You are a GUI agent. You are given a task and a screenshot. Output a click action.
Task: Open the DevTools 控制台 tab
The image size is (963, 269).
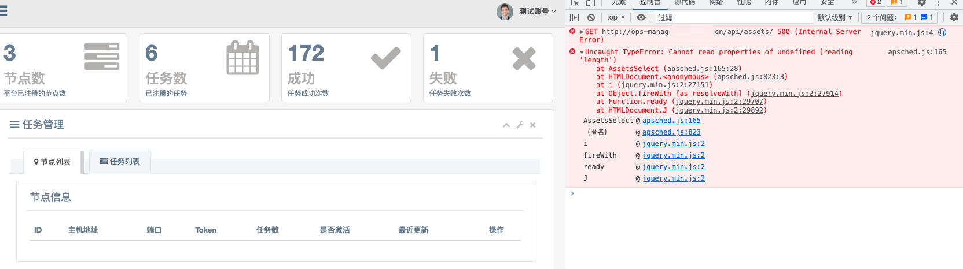pos(650,2)
